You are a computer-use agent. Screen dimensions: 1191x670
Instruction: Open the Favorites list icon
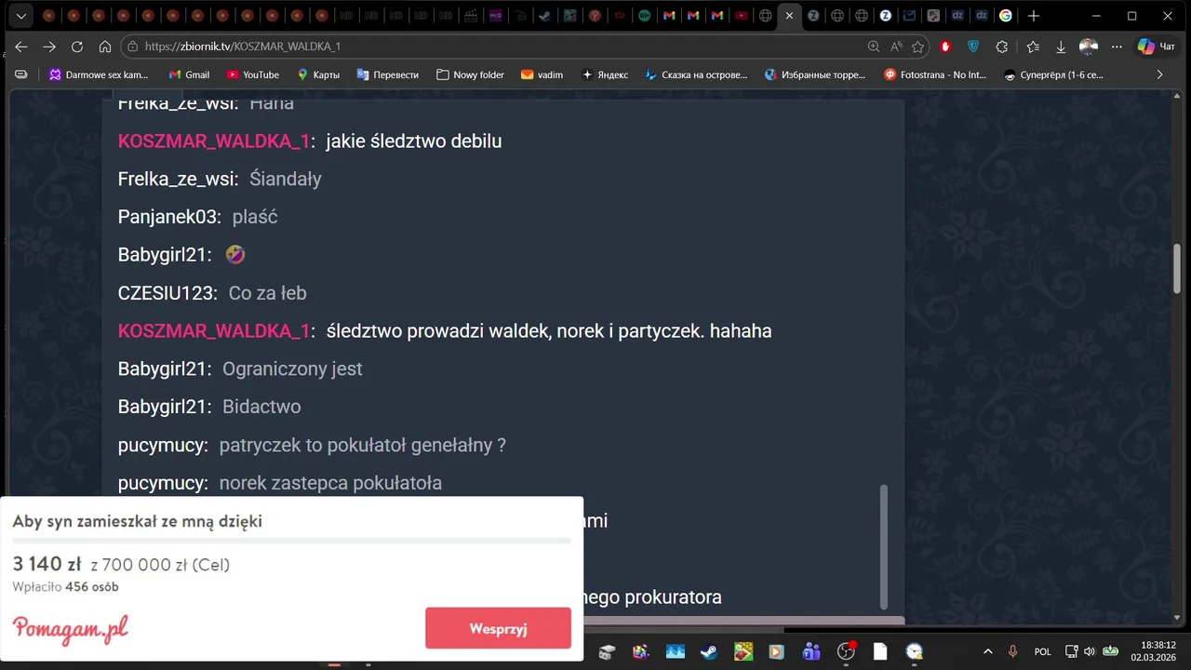[x=1033, y=47]
